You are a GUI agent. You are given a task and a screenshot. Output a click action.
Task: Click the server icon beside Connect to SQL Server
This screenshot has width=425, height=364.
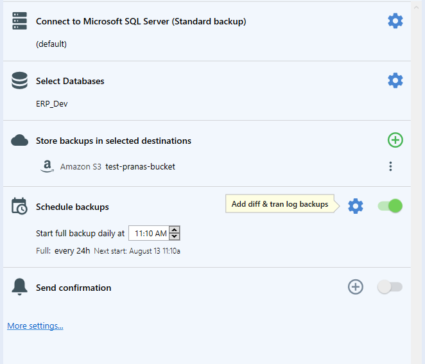pos(19,21)
